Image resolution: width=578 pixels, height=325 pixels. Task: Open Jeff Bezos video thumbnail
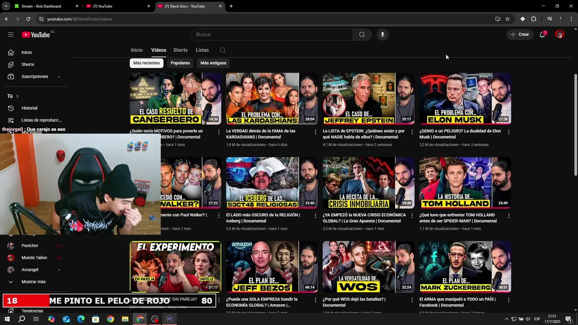point(272,267)
